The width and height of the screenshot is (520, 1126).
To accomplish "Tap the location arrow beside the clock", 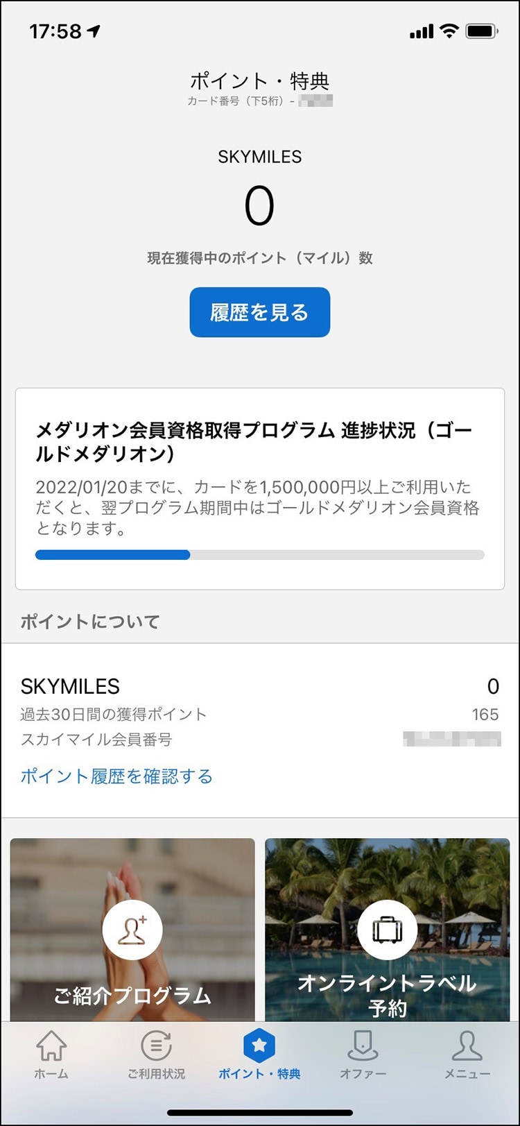I will [94, 31].
